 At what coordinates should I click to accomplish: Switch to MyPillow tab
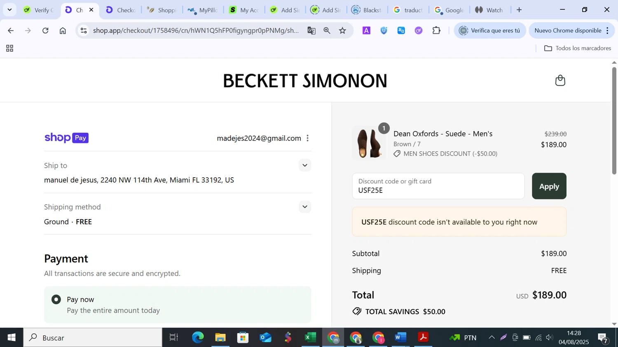pos(203,10)
